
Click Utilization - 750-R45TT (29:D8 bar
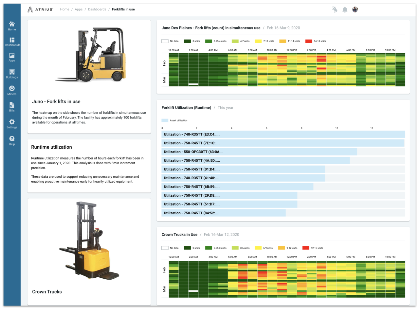pyautogui.click(x=229, y=195)
